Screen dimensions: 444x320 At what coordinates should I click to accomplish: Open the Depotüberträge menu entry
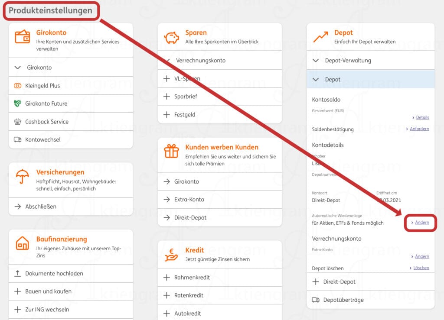pyautogui.click(x=371, y=300)
